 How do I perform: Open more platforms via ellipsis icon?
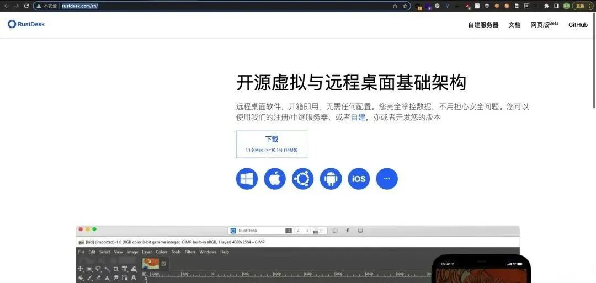pos(387,179)
